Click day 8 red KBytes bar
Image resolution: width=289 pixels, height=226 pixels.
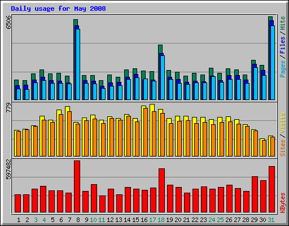coord(77,186)
